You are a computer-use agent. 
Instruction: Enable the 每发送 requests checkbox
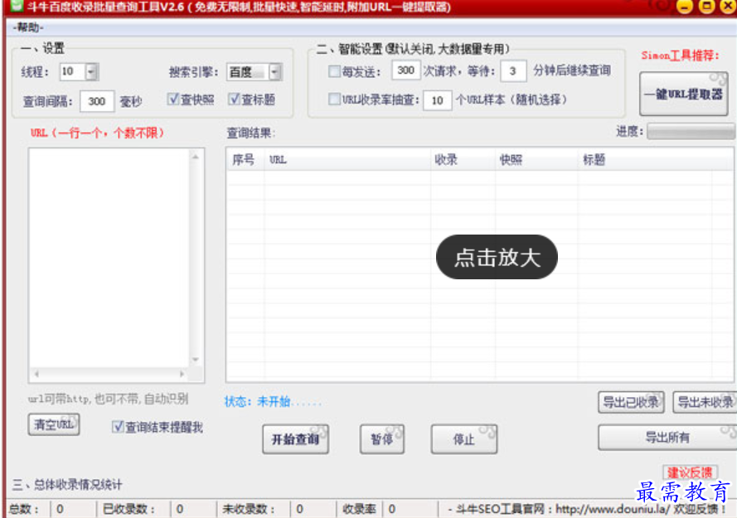334,71
